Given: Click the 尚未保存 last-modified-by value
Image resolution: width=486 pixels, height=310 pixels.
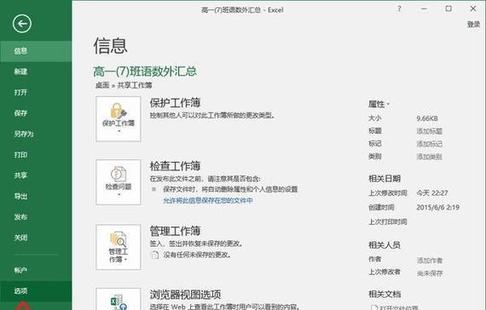Looking at the screenshot, I should [x=430, y=273].
